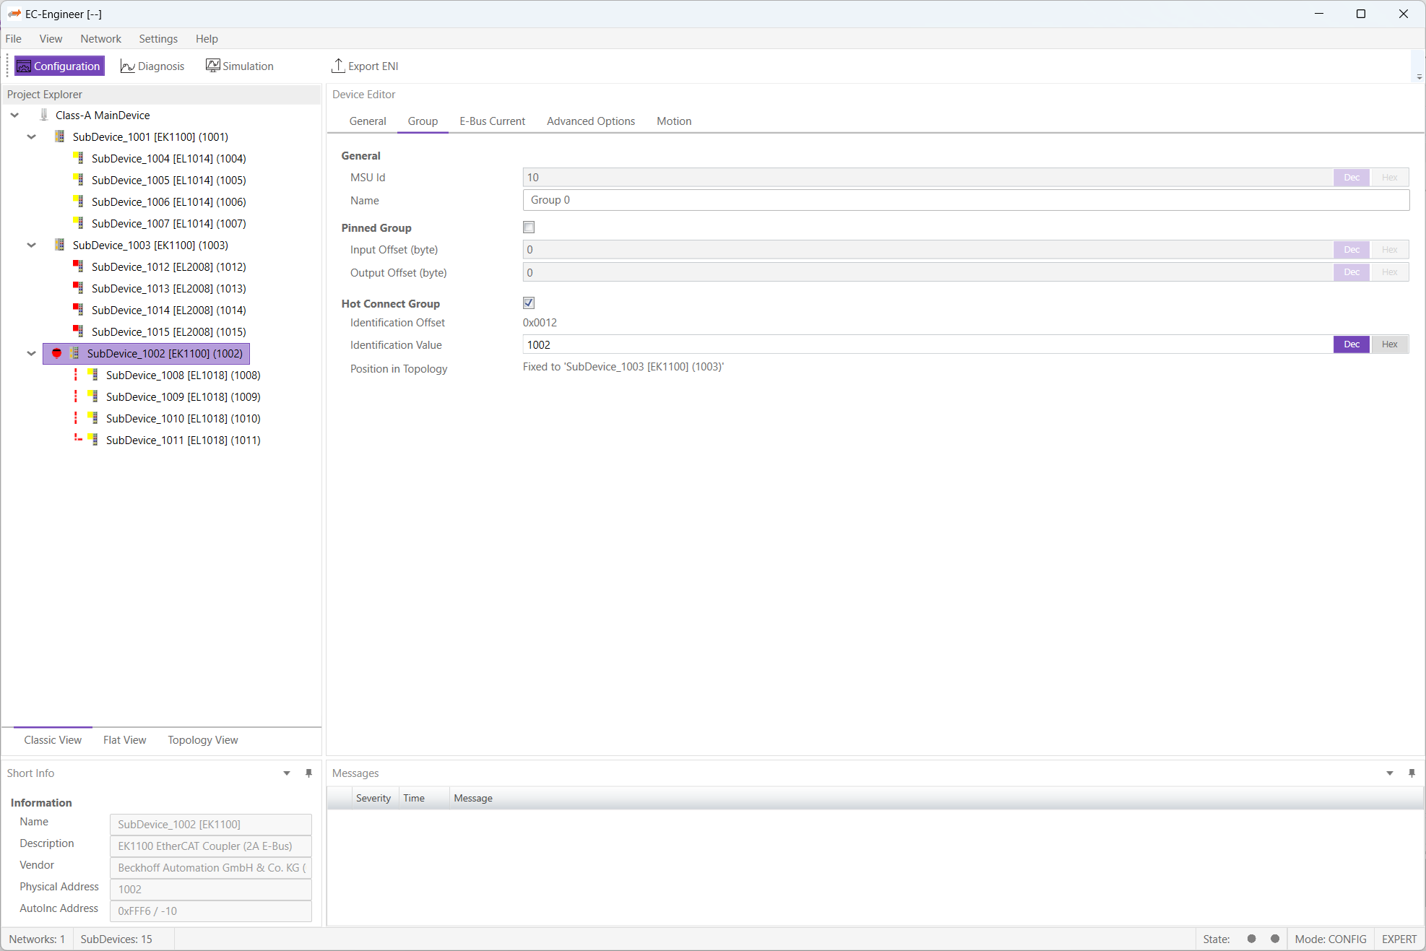Screen dimensions: 1426x951
Task: Click the Group Name text field
Action: pyautogui.click(x=965, y=200)
